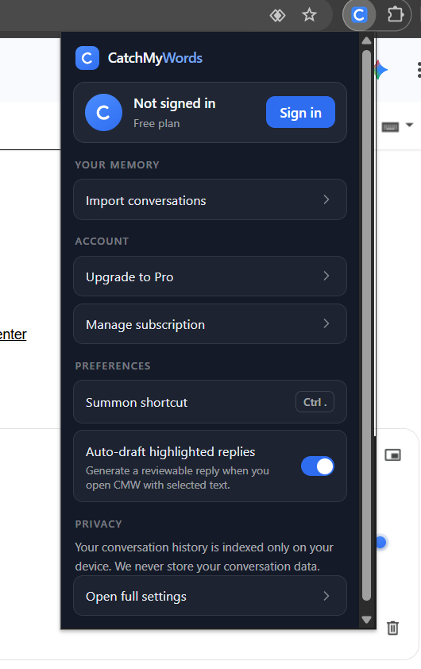Click the trash can icon
421x669 pixels.
393,628
